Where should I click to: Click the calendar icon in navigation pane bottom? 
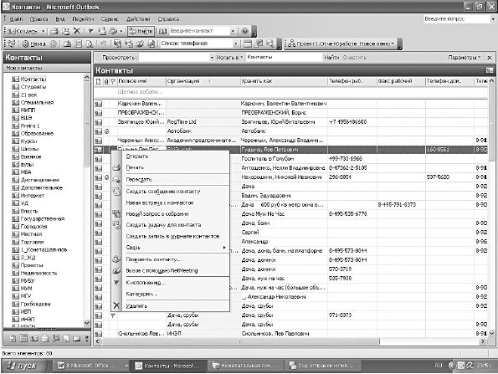point(23,339)
